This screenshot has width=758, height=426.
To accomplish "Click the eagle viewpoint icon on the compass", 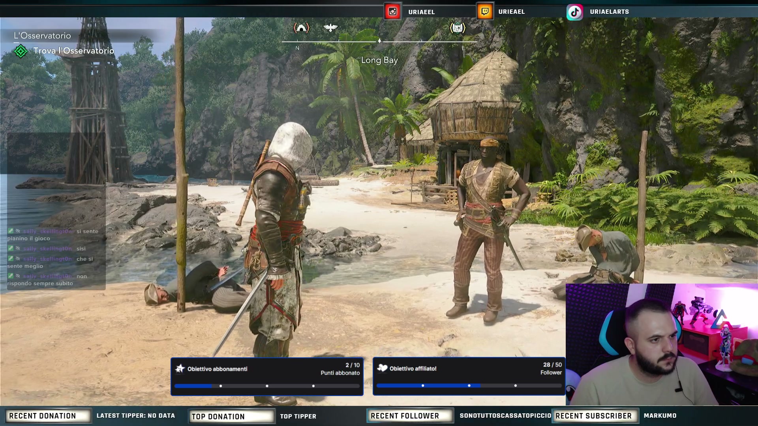I will [x=330, y=28].
